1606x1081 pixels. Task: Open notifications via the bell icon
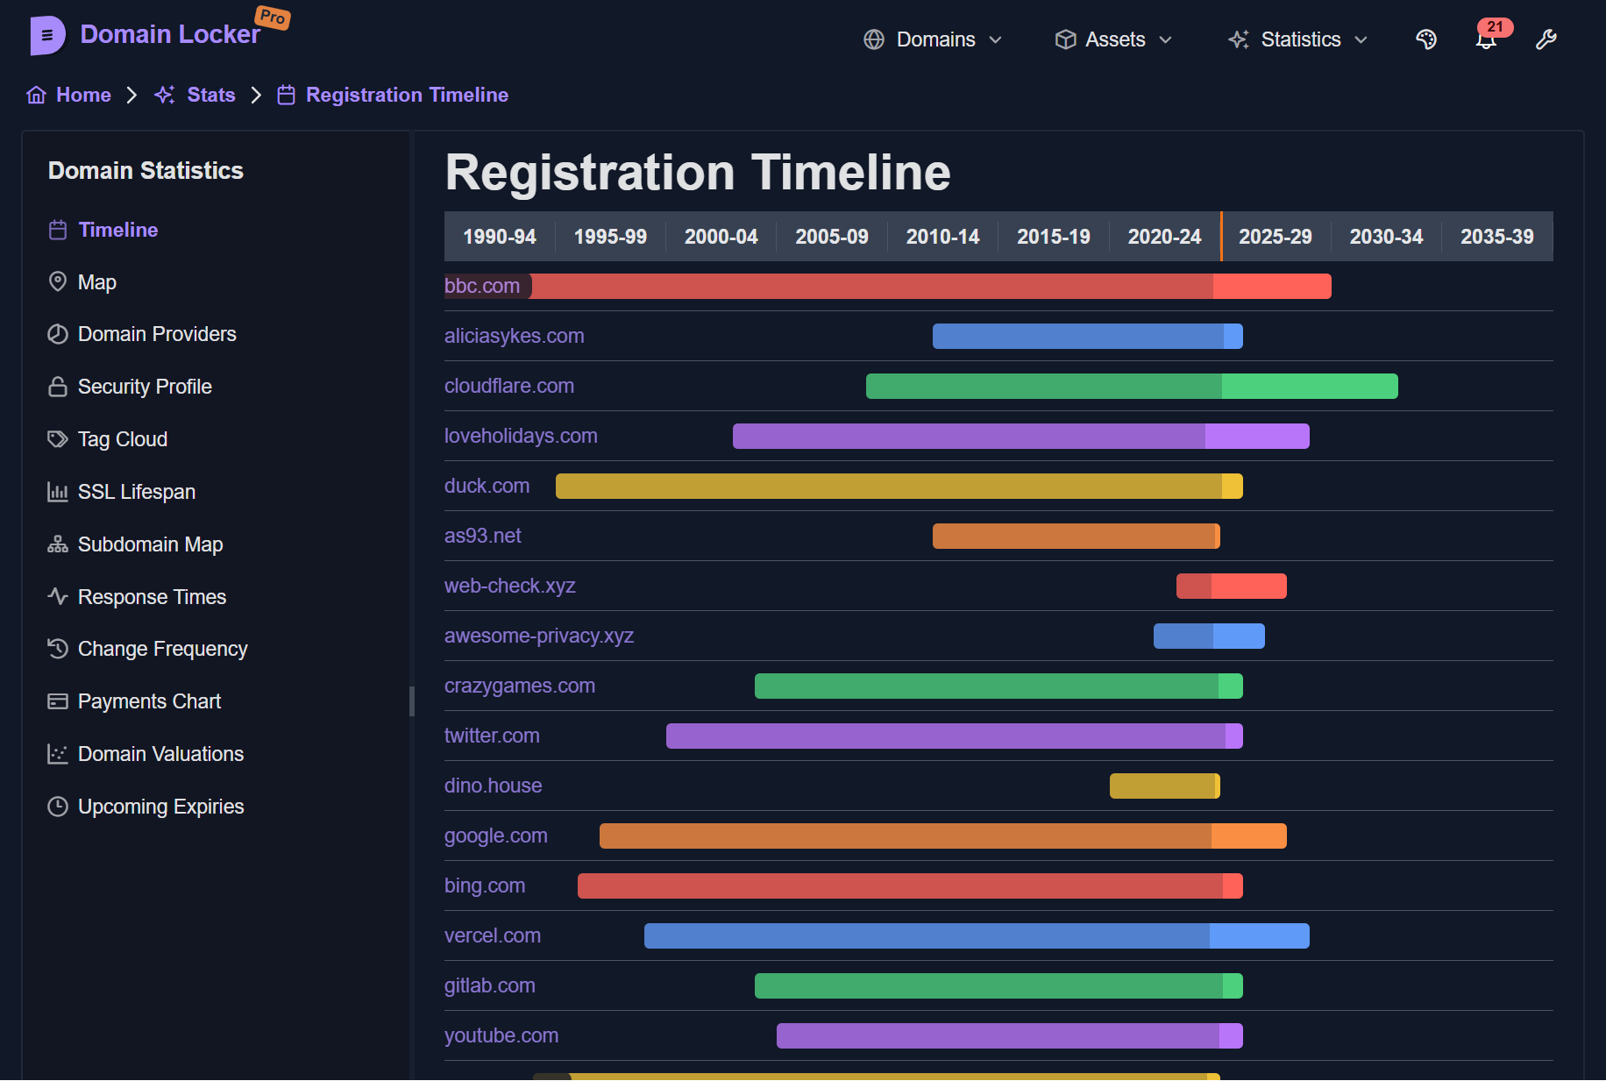(1485, 39)
